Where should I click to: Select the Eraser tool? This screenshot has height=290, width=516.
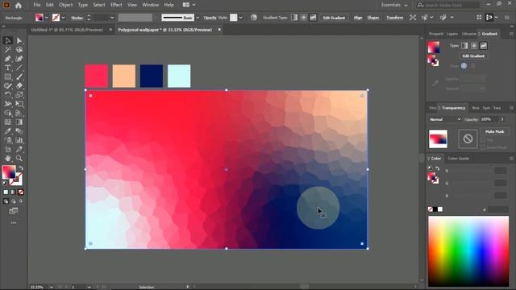point(19,86)
